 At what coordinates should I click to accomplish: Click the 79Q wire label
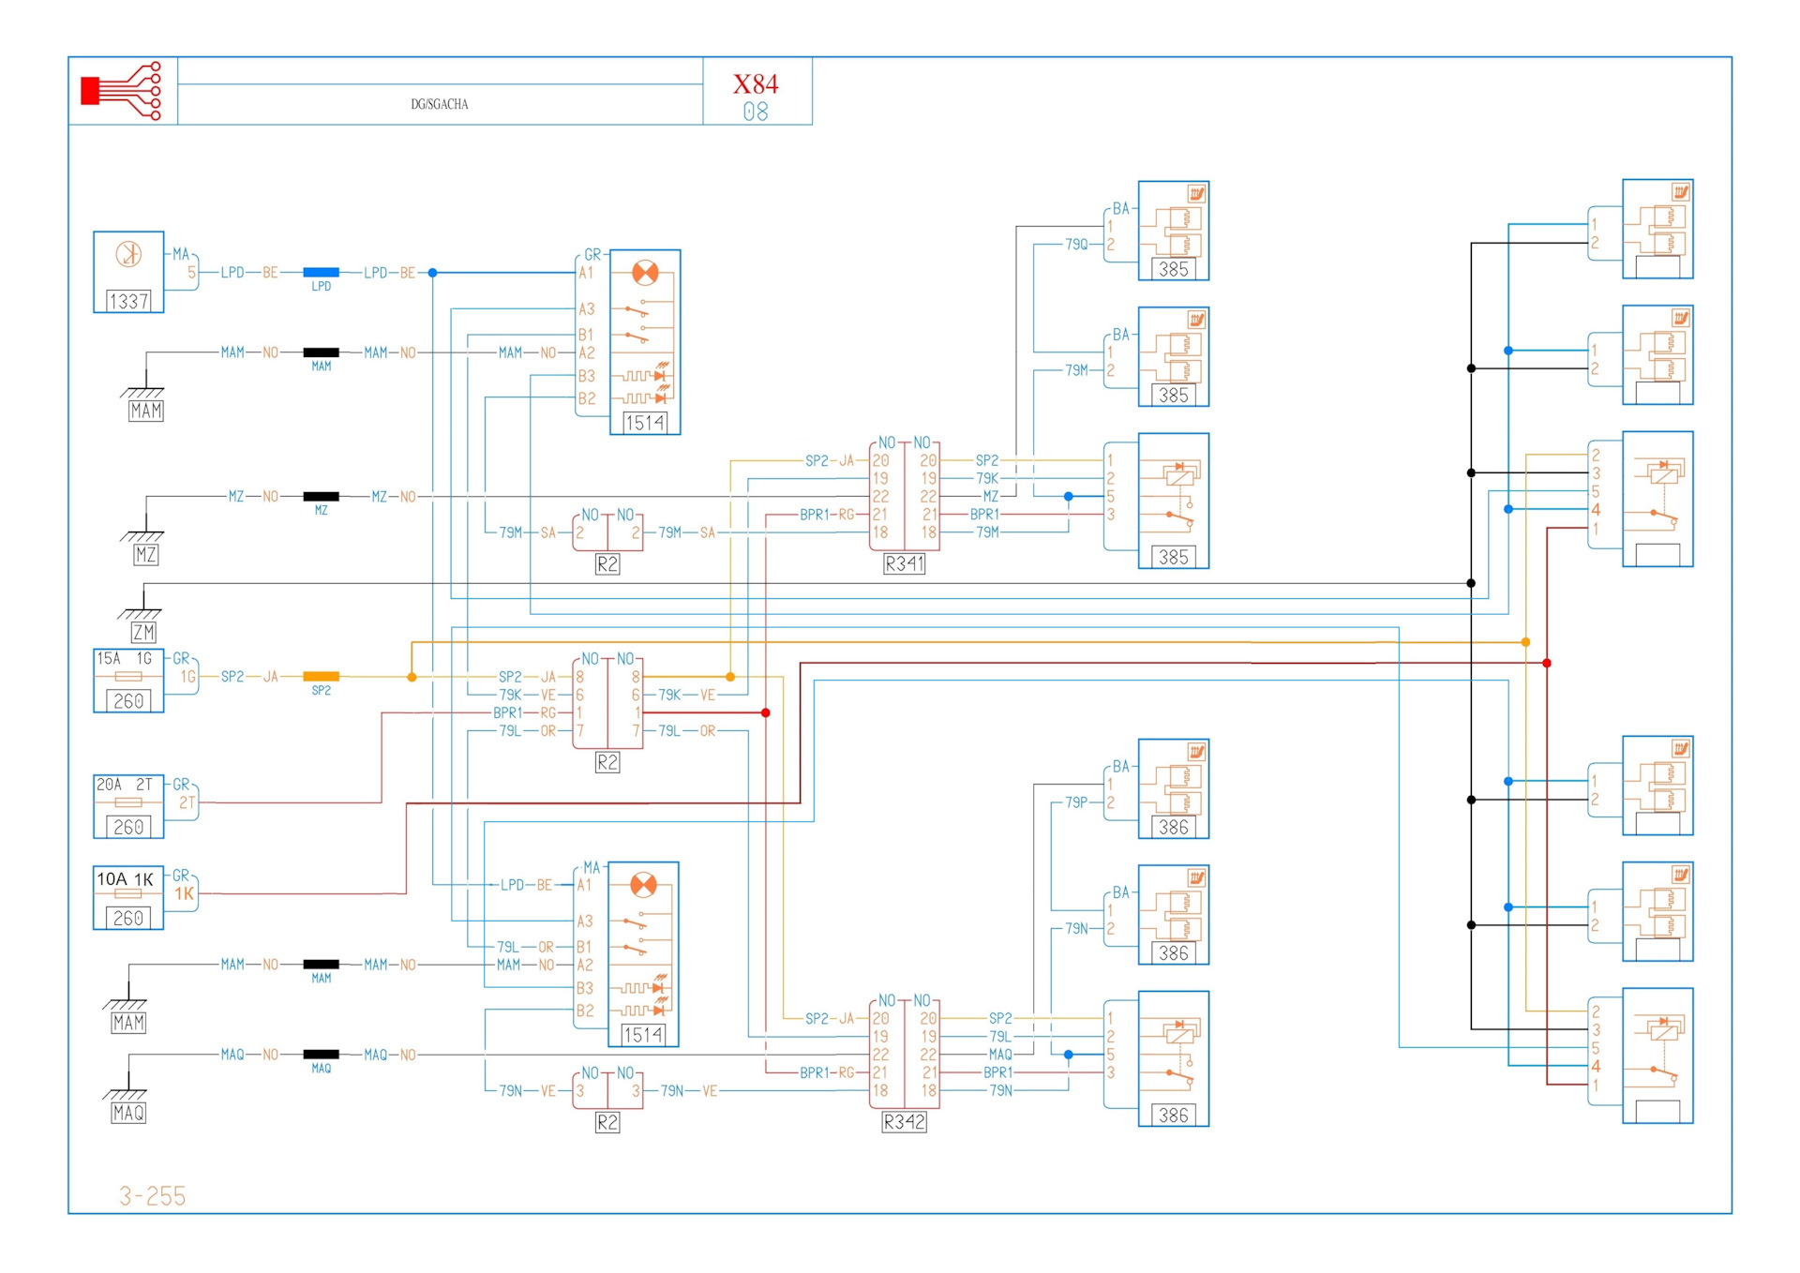point(1076,245)
